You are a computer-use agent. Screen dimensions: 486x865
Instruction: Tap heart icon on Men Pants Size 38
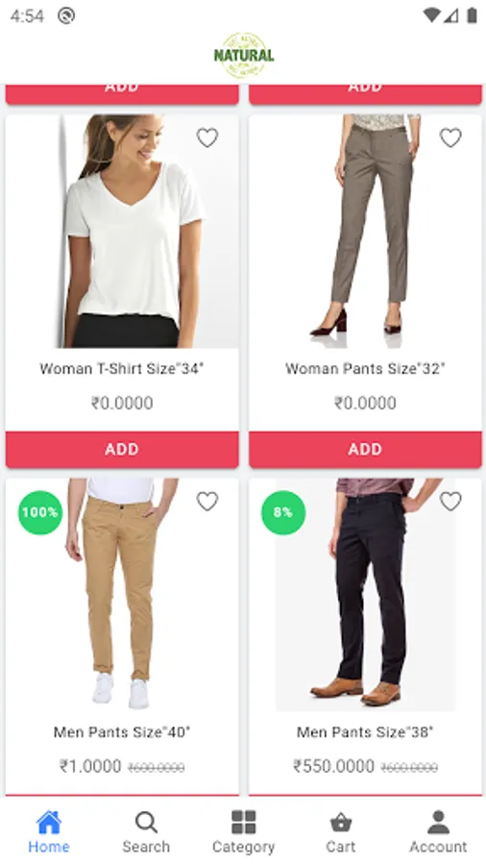pyautogui.click(x=450, y=501)
